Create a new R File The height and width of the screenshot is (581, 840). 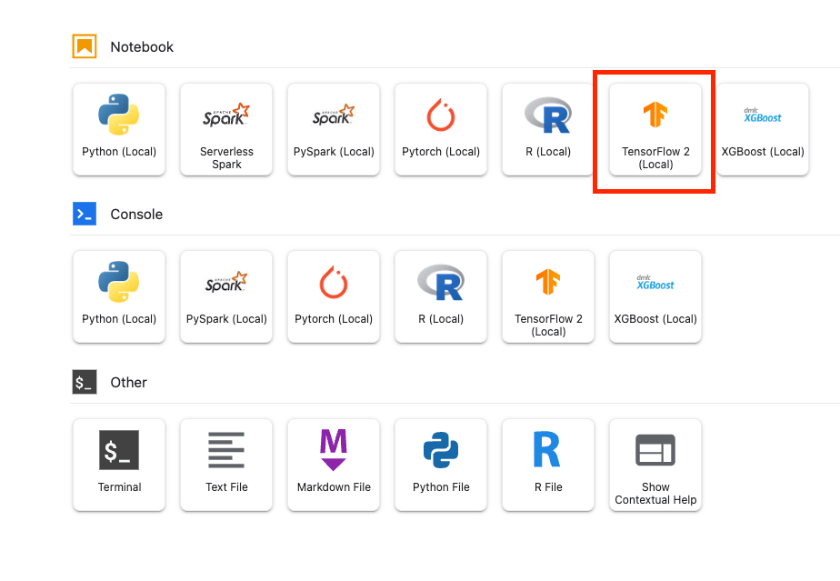548,464
